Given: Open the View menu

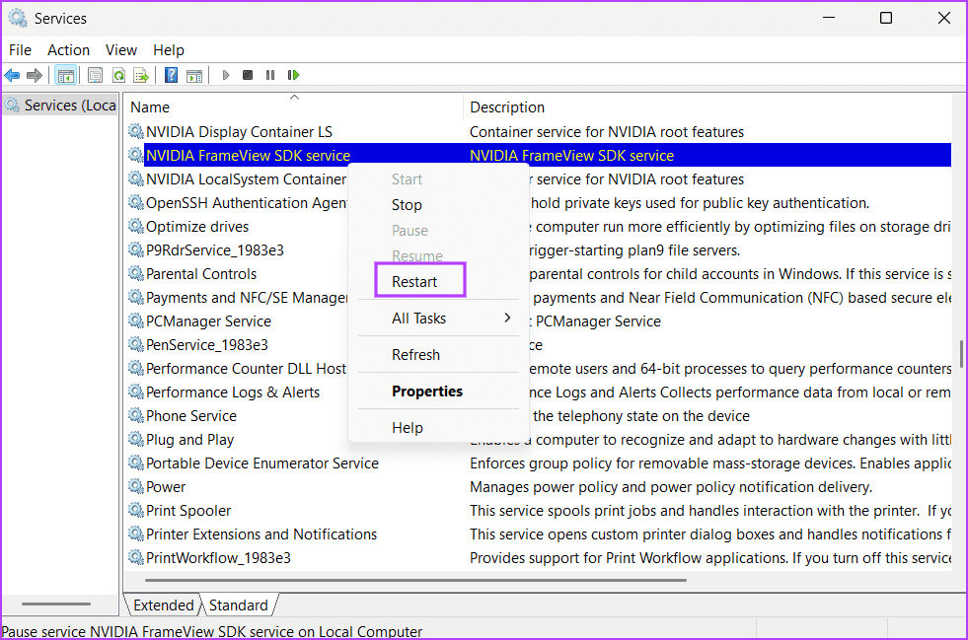Looking at the screenshot, I should coord(121,49).
